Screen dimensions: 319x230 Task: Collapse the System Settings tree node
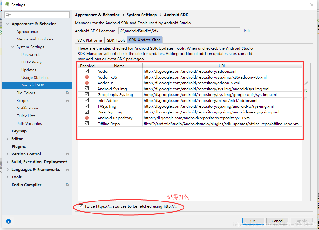[x=13, y=47]
